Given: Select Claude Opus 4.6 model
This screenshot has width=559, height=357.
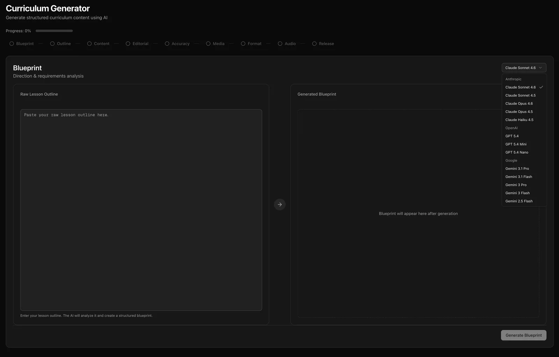Looking at the screenshot, I should pyautogui.click(x=524, y=104).
